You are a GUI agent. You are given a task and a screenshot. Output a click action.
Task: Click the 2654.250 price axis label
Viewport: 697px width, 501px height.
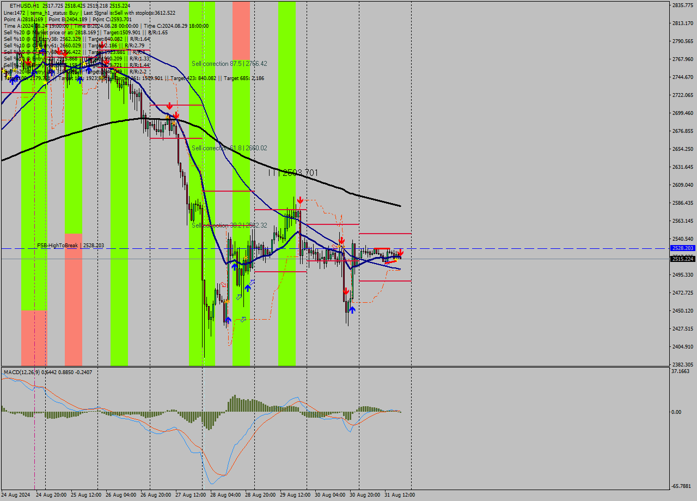pos(682,149)
